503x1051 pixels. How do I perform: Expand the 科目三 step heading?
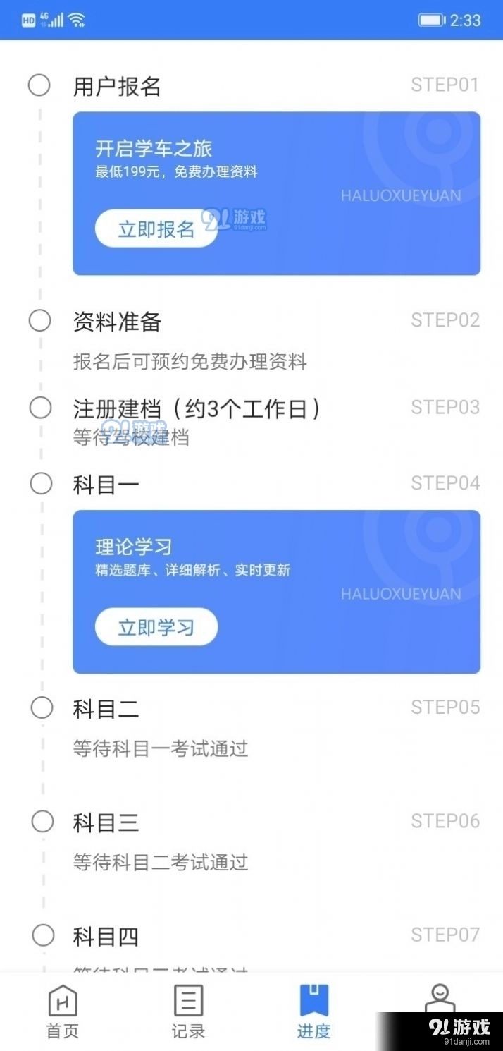click(x=106, y=822)
